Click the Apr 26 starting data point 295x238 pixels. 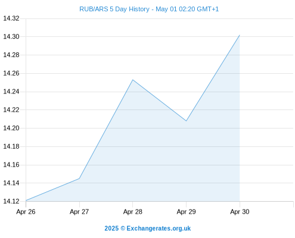(26, 201)
